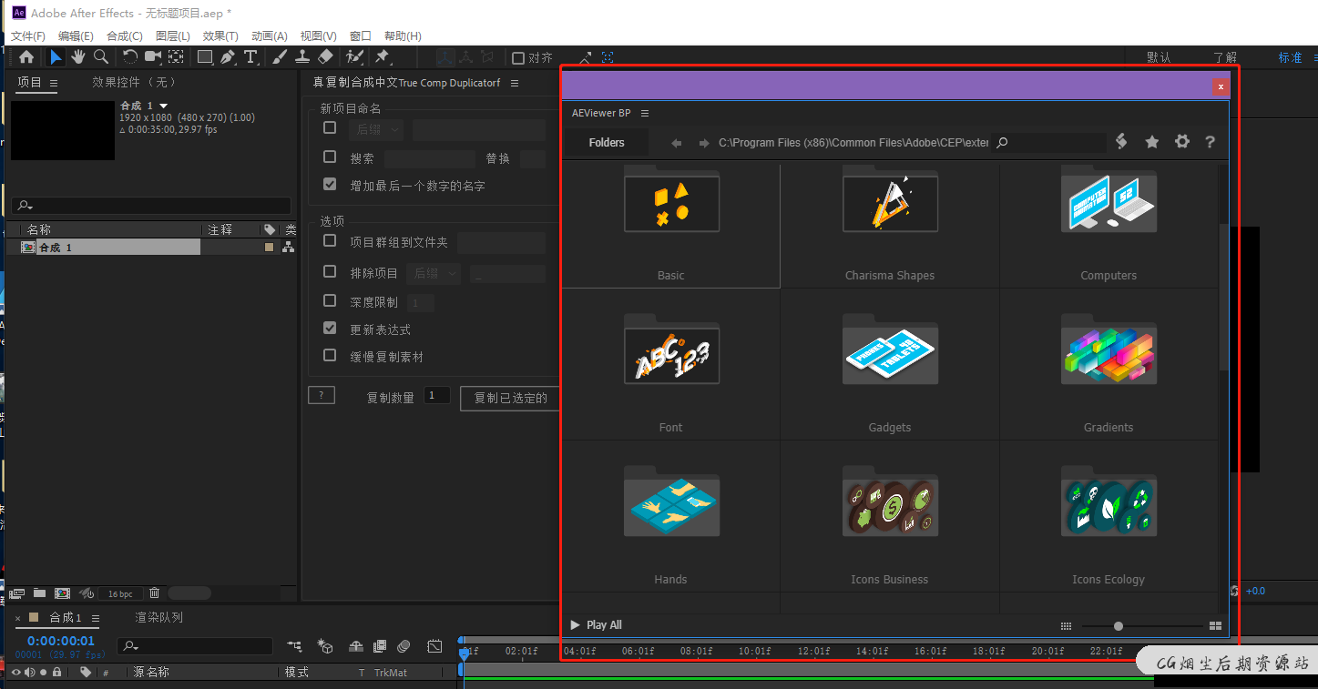Open 图层(L) menu
This screenshot has height=689, width=1318.
coord(173,35)
